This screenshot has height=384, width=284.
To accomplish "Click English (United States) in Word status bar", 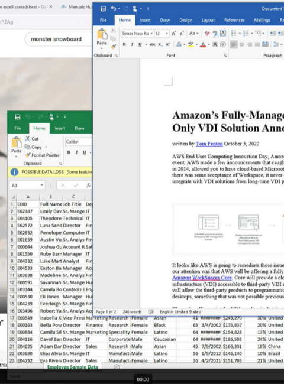I will point(180,312).
